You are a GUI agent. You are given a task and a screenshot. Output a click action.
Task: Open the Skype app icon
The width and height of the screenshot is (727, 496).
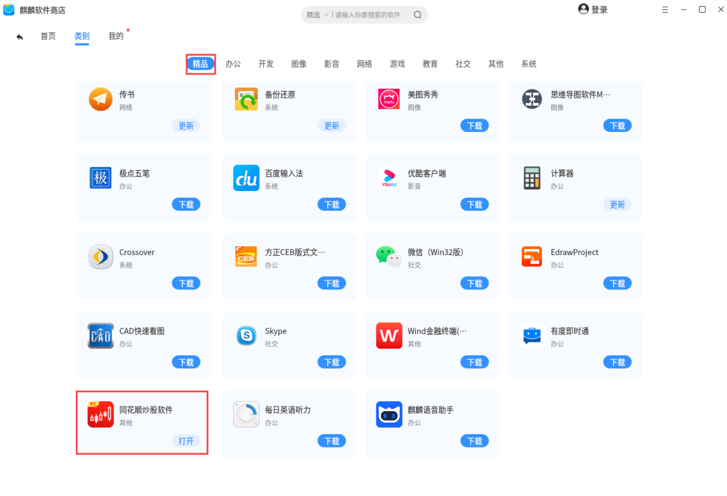click(x=246, y=336)
